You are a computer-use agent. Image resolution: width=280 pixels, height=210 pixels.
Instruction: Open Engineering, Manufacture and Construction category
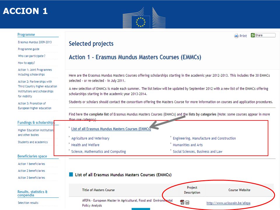[204, 138]
